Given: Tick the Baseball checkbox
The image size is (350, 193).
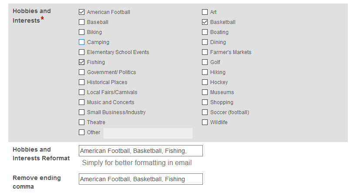Looking at the screenshot, I should pos(81,22).
